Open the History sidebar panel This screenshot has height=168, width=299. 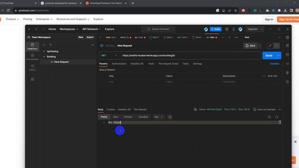pos(32,67)
